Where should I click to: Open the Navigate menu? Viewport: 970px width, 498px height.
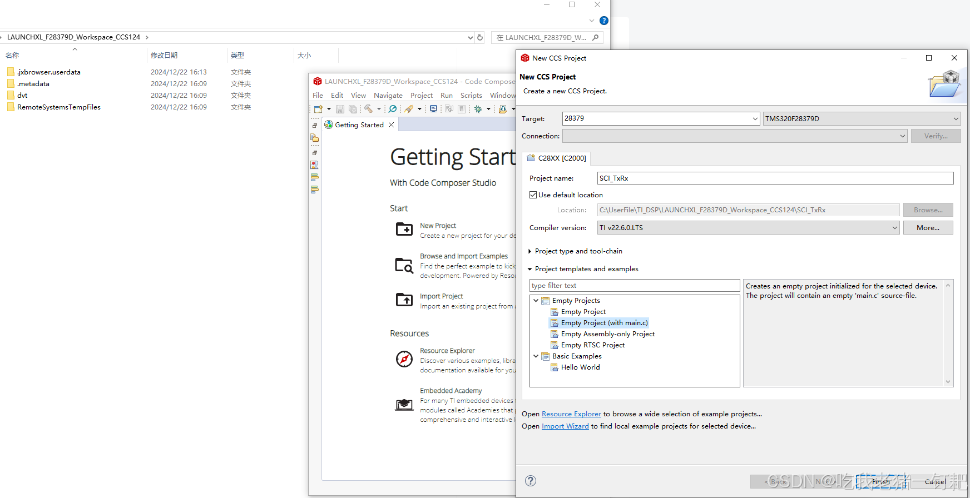click(x=388, y=95)
